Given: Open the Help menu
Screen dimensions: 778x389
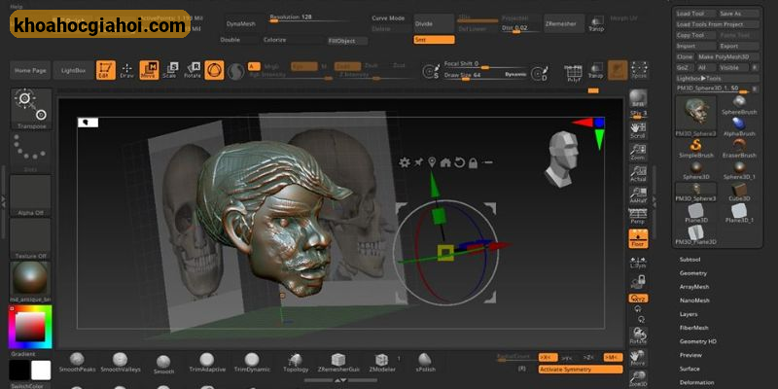Looking at the screenshot, I should click(x=16, y=7).
